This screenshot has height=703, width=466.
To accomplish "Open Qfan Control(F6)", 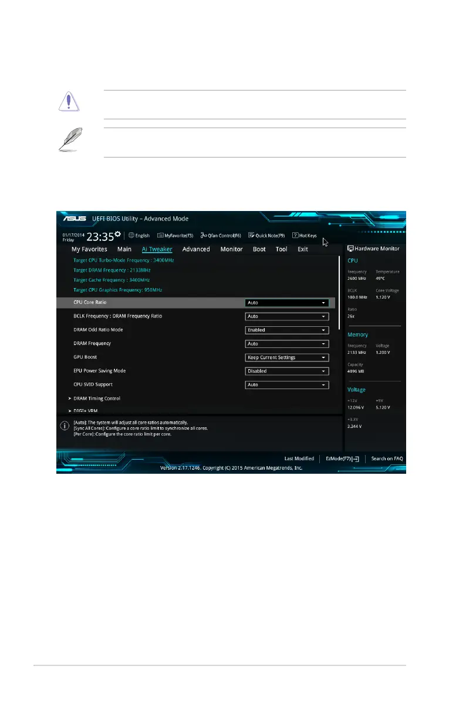I will point(221,235).
